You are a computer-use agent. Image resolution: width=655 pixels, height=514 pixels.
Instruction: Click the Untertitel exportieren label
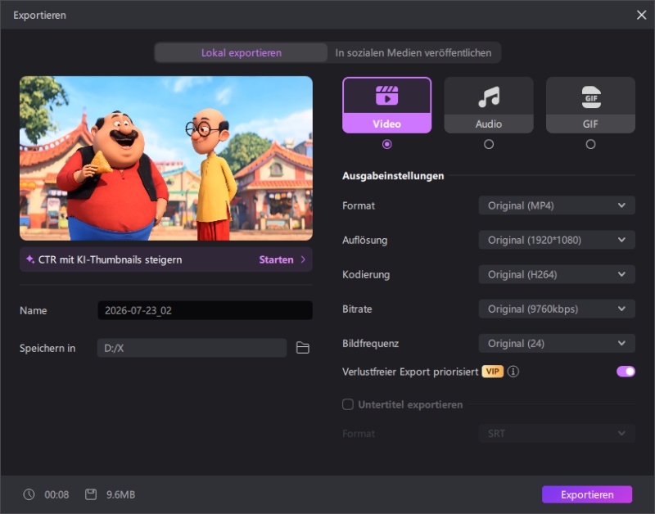tap(410, 404)
